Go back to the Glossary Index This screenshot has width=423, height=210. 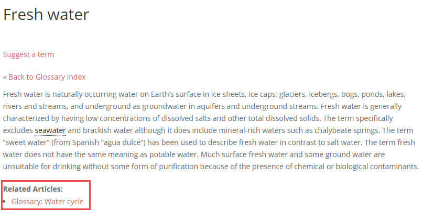click(x=44, y=77)
